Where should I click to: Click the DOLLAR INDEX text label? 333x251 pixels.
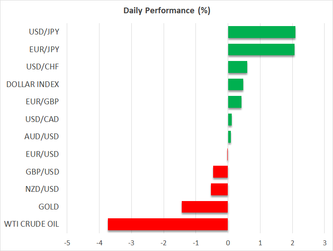(x=32, y=84)
